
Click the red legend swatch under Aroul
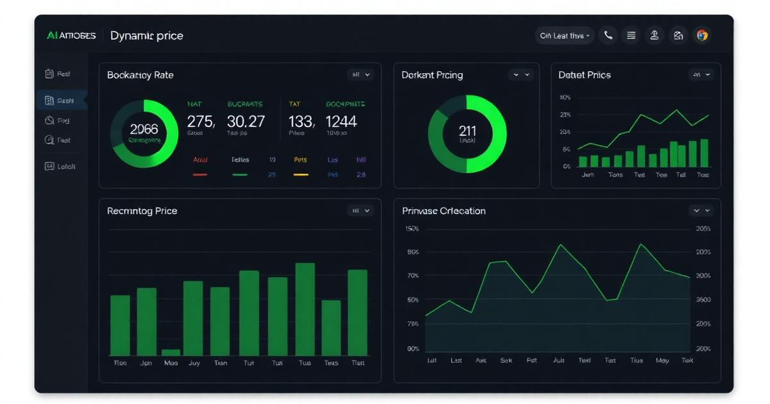pos(200,174)
